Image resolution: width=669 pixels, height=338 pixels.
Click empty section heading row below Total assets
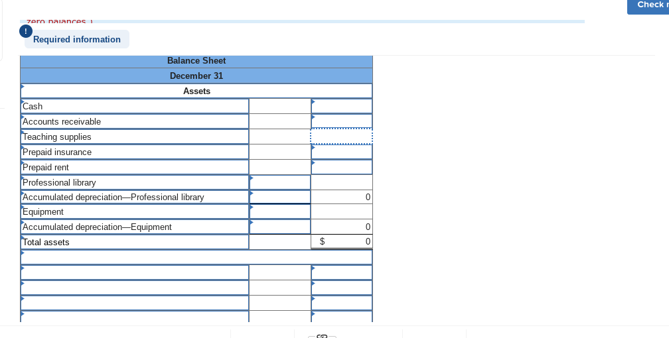(196, 257)
